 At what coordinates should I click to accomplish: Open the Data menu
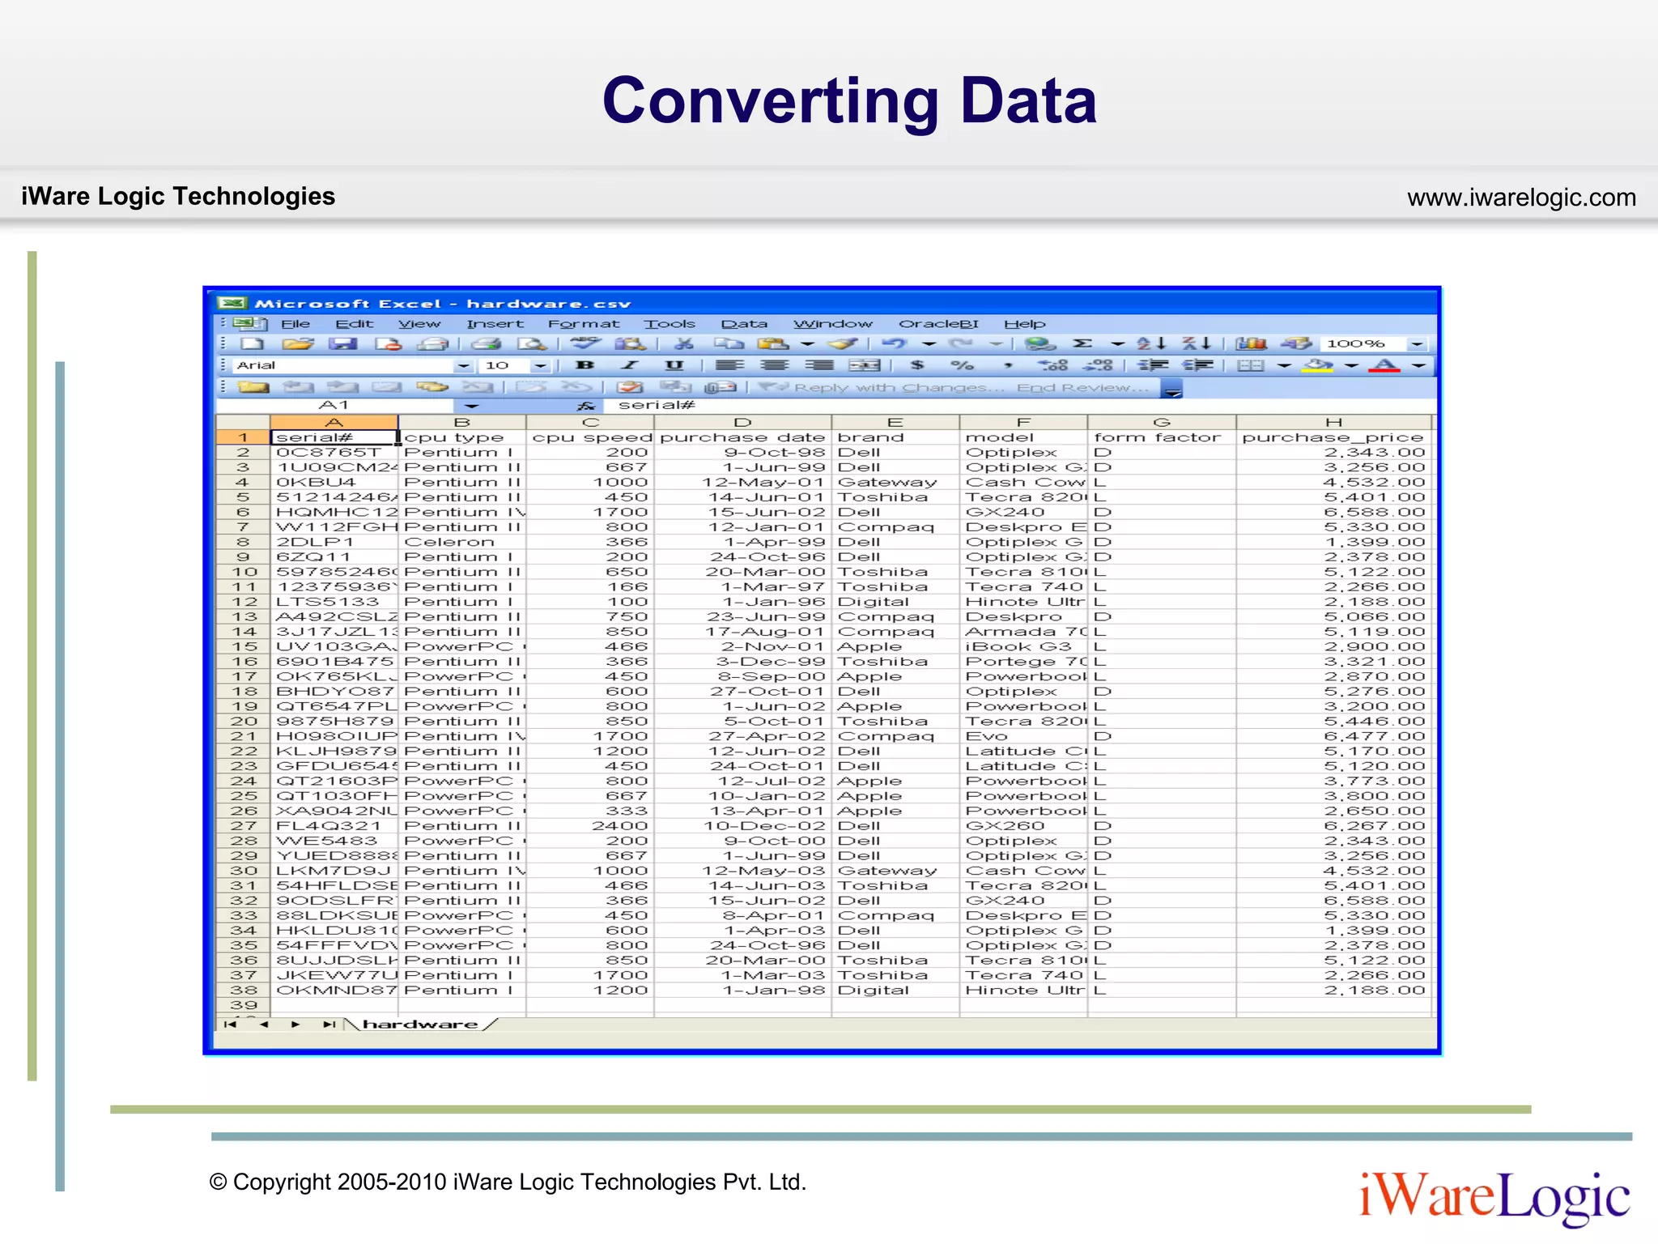[744, 324]
